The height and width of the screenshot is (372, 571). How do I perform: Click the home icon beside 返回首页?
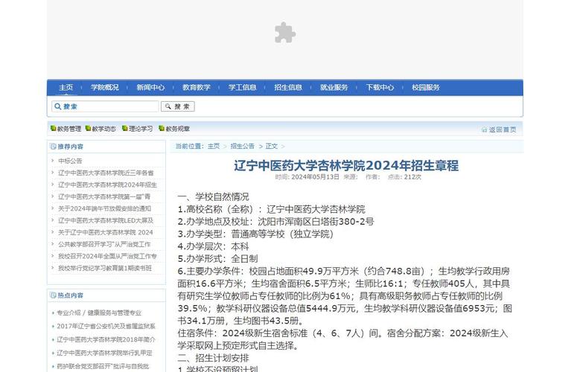[x=485, y=129]
